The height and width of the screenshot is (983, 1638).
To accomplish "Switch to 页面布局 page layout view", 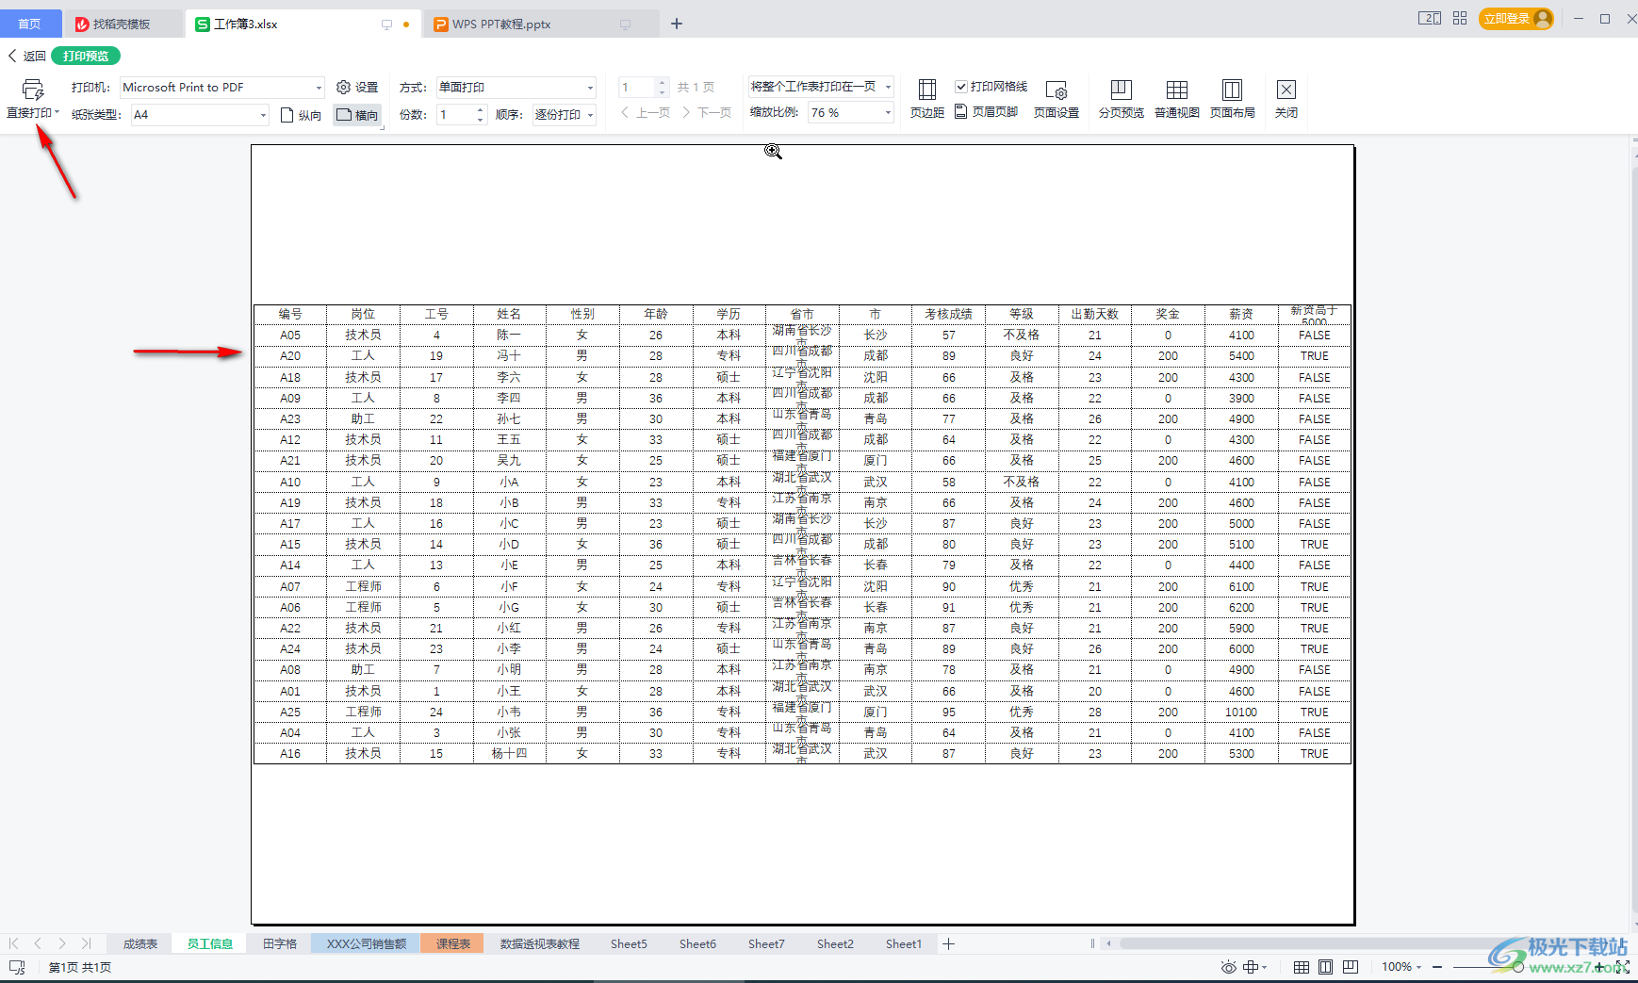I will [x=1233, y=99].
